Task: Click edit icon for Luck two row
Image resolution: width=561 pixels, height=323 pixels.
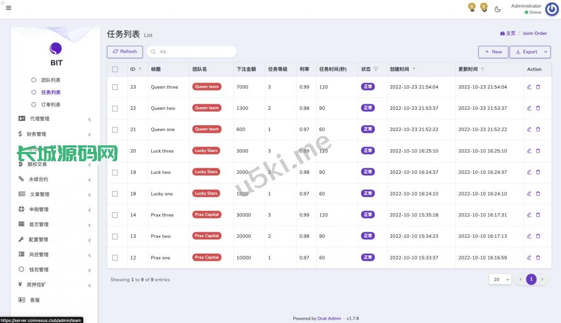Action: (x=529, y=172)
